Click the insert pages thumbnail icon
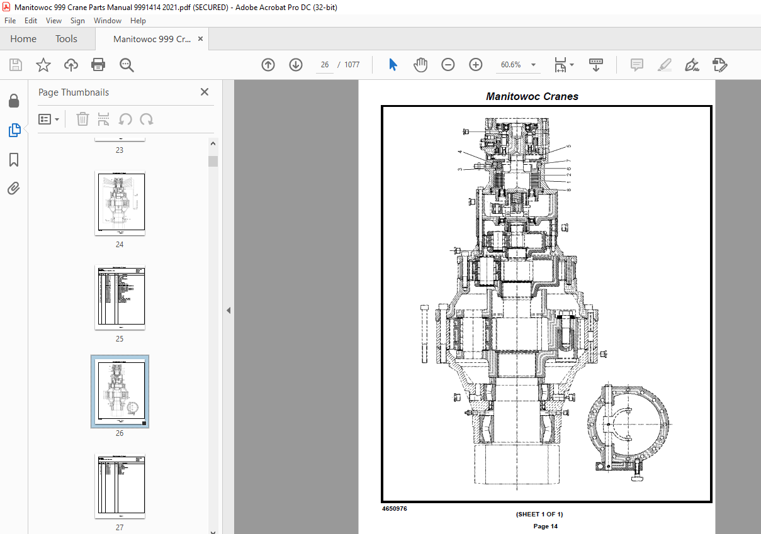Screen dimensions: 761x534 pyautogui.click(x=104, y=119)
